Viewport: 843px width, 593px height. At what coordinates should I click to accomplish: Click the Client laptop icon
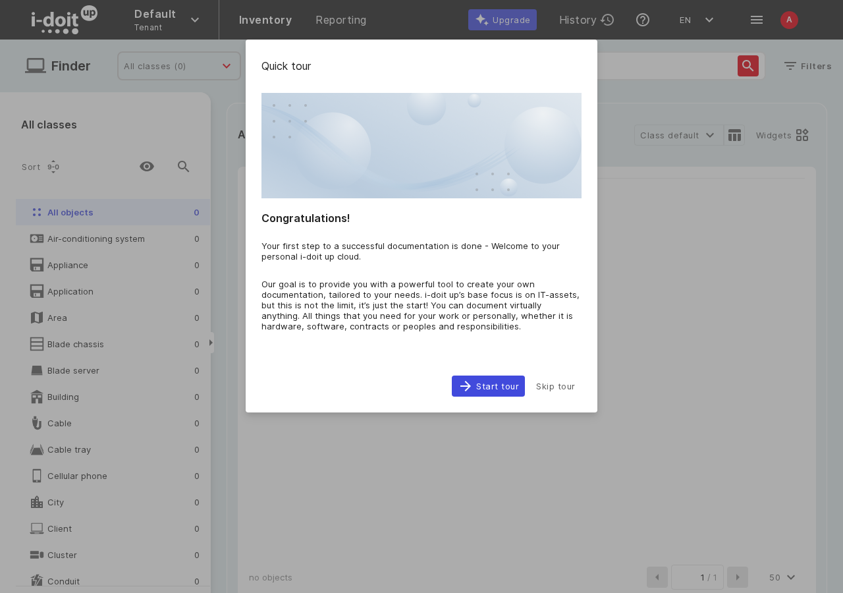click(37, 528)
